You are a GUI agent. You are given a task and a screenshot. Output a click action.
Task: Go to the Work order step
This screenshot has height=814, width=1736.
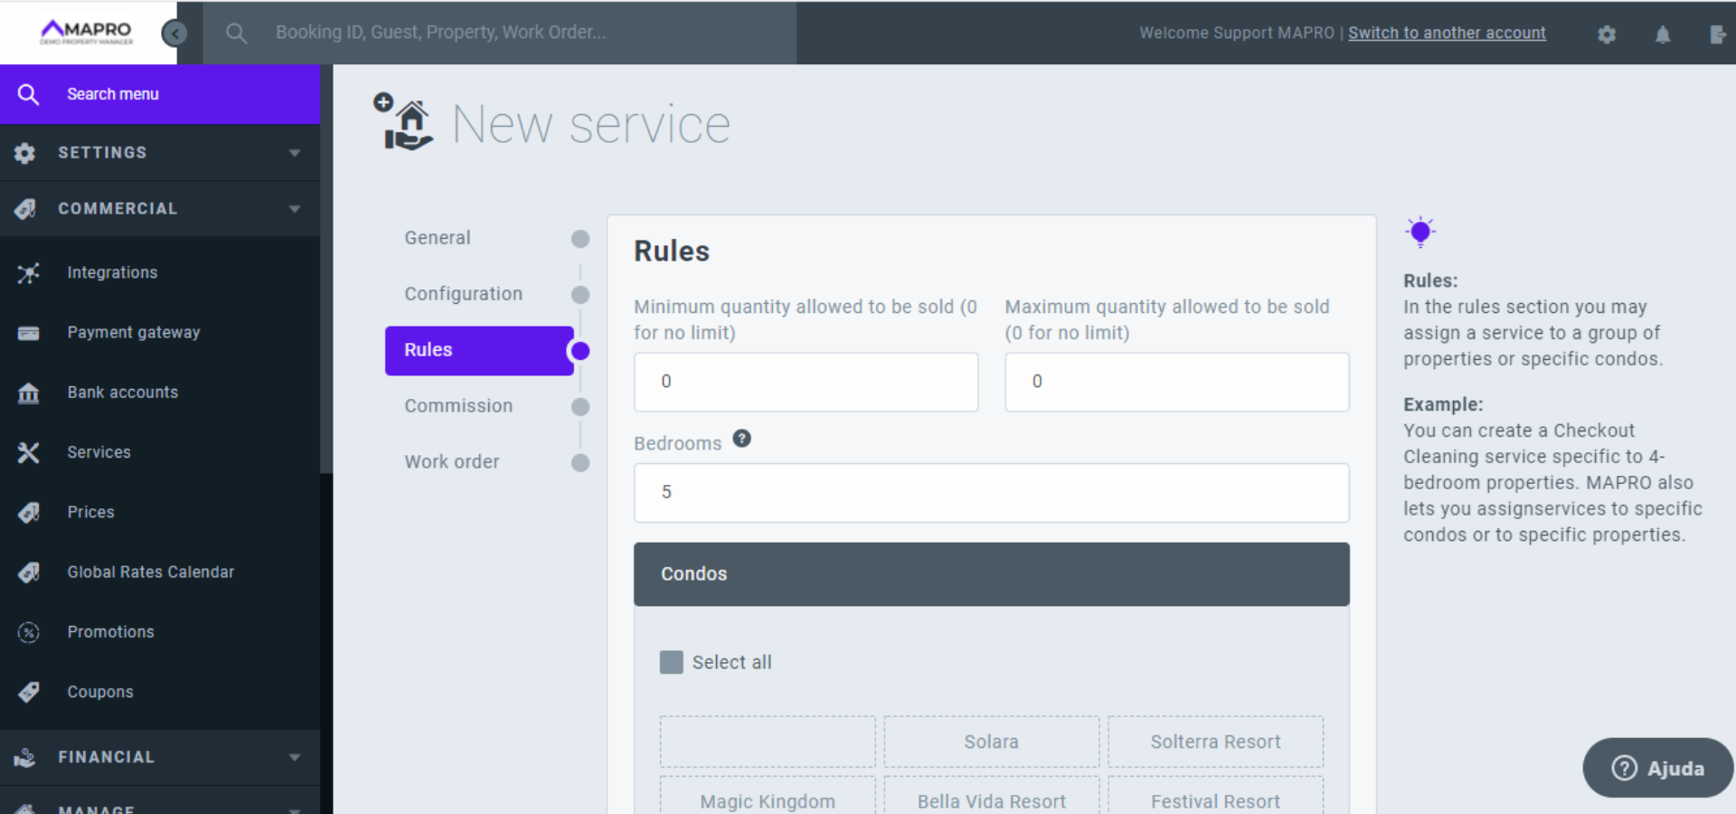[451, 462]
